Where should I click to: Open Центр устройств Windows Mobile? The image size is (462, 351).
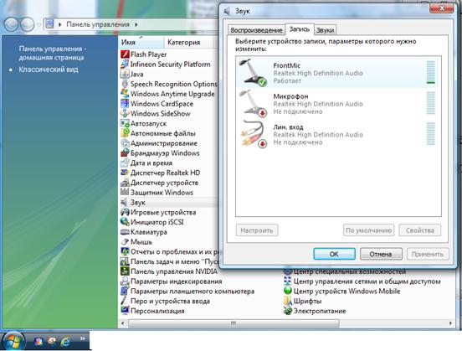point(341,292)
